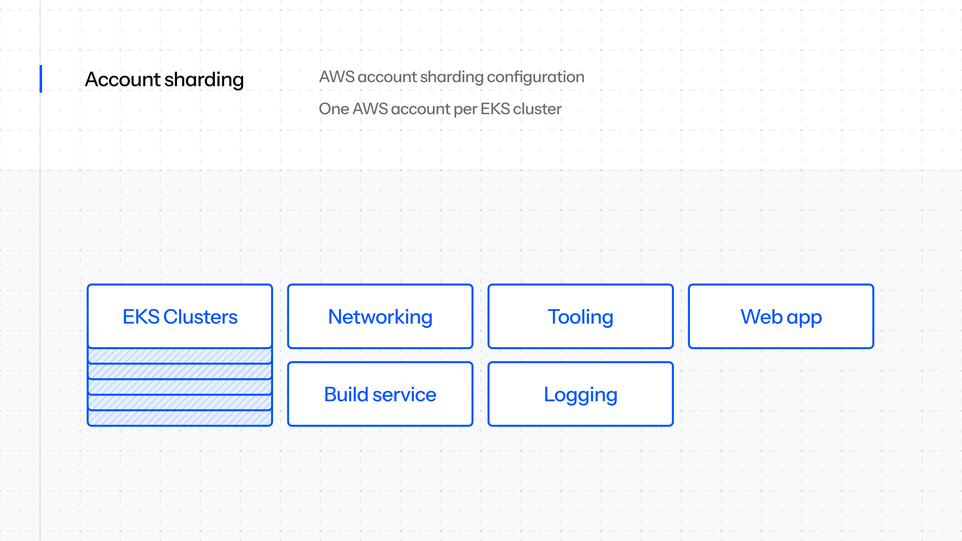
Task: Click the word One in second line
Action: [x=334, y=109]
